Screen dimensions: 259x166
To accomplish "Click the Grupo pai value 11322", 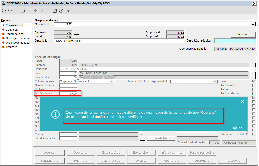I will (x=175, y=37).
